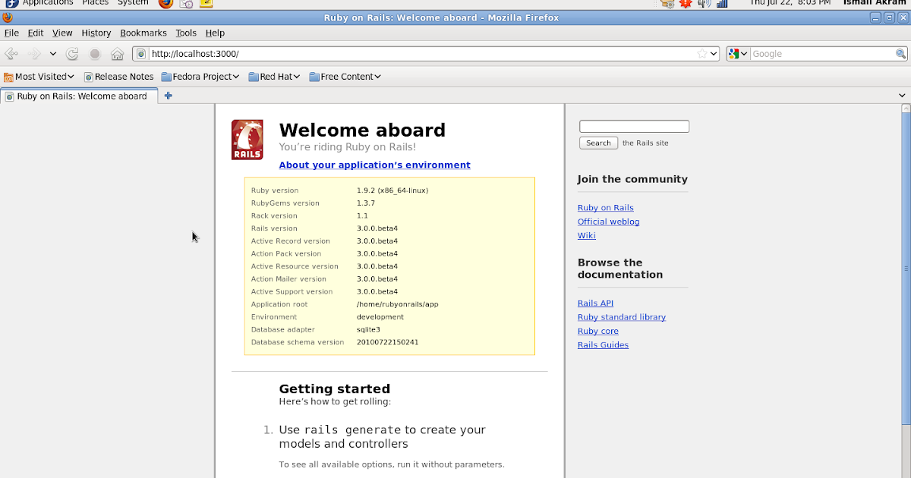Open the Ismail Akram user menu

(x=875, y=3)
